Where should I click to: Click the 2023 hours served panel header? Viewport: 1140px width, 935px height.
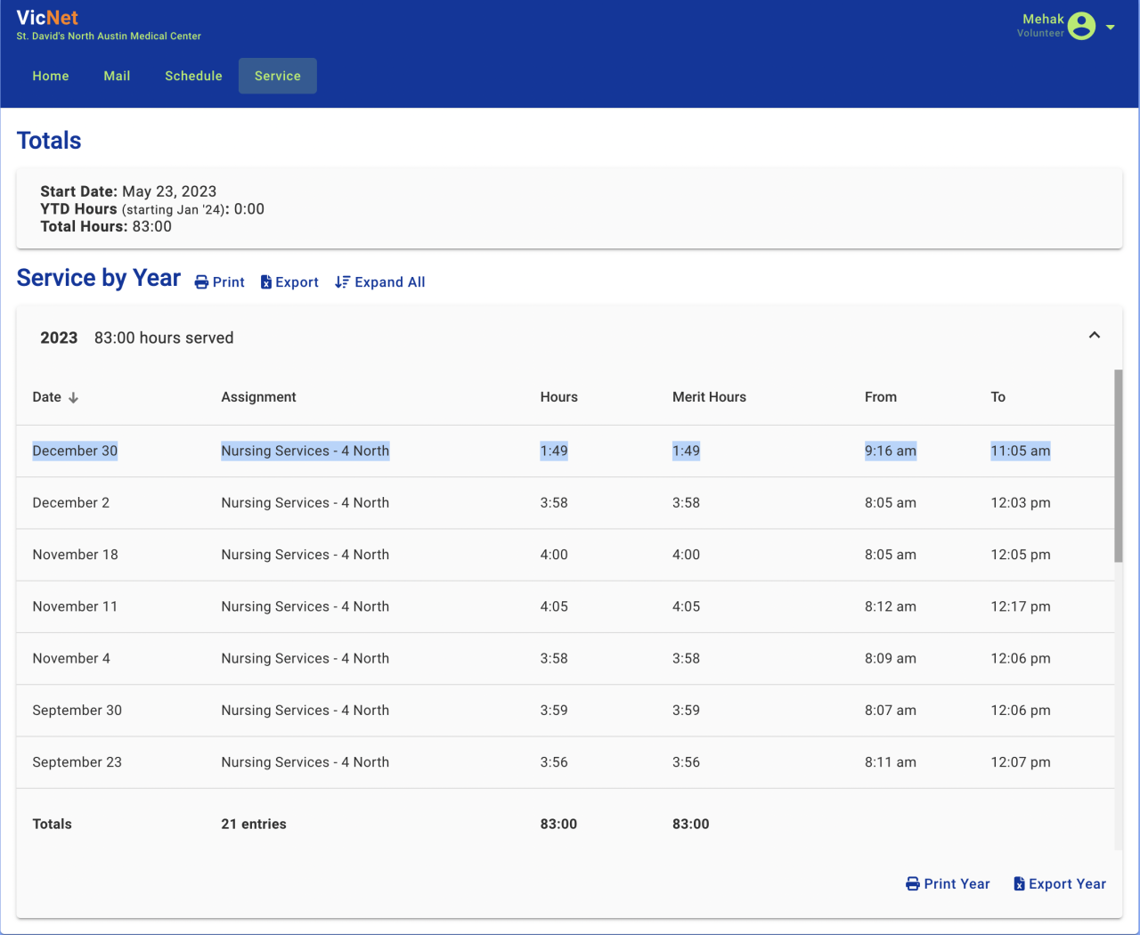[534, 337]
